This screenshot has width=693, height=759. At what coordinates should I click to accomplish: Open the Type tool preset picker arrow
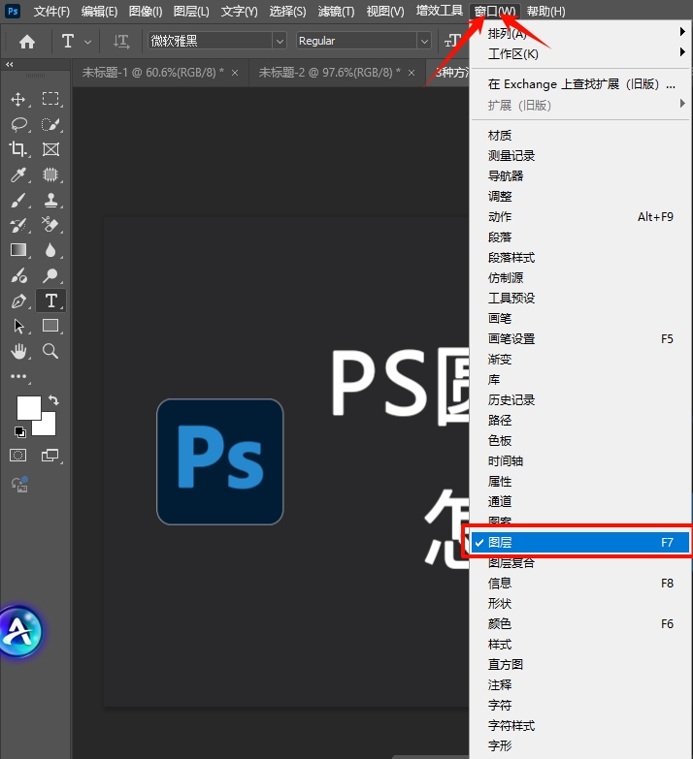[x=87, y=42]
